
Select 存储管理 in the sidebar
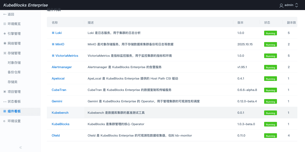[x=14, y=53]
